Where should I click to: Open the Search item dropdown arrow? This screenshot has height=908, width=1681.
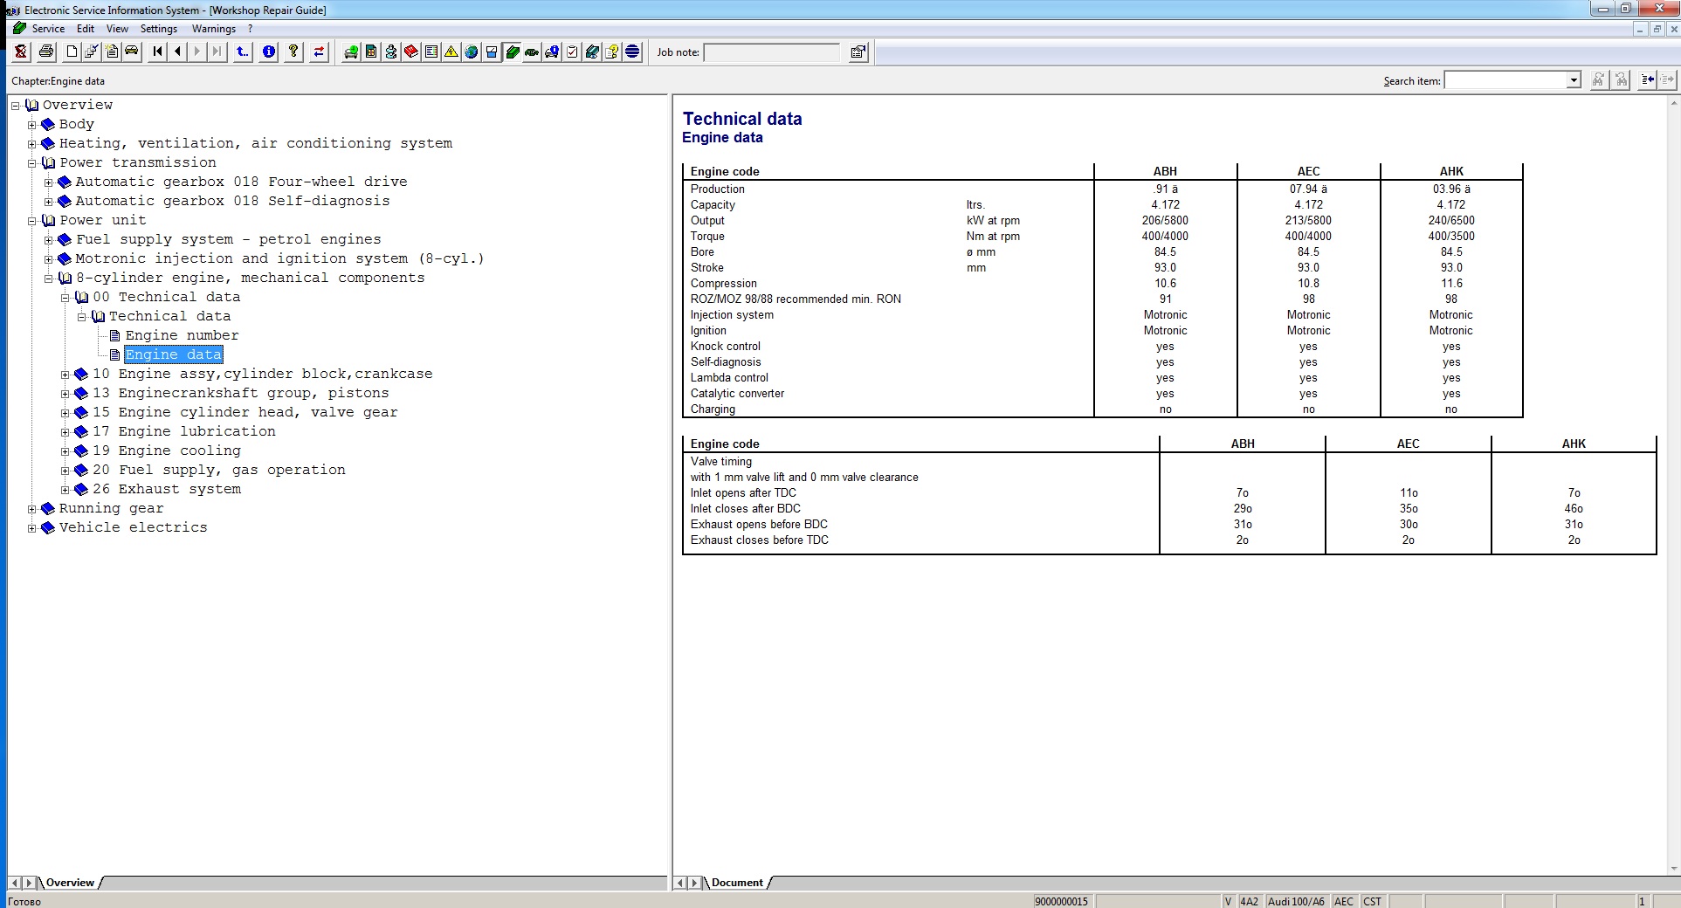pos(1574,80)
